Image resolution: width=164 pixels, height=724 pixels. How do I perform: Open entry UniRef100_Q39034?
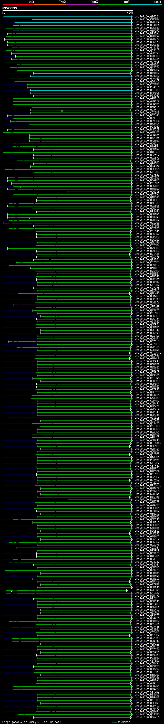tap(147, 367)
